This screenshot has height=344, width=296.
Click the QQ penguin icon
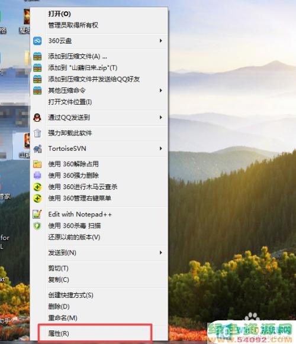coord(37,118)
